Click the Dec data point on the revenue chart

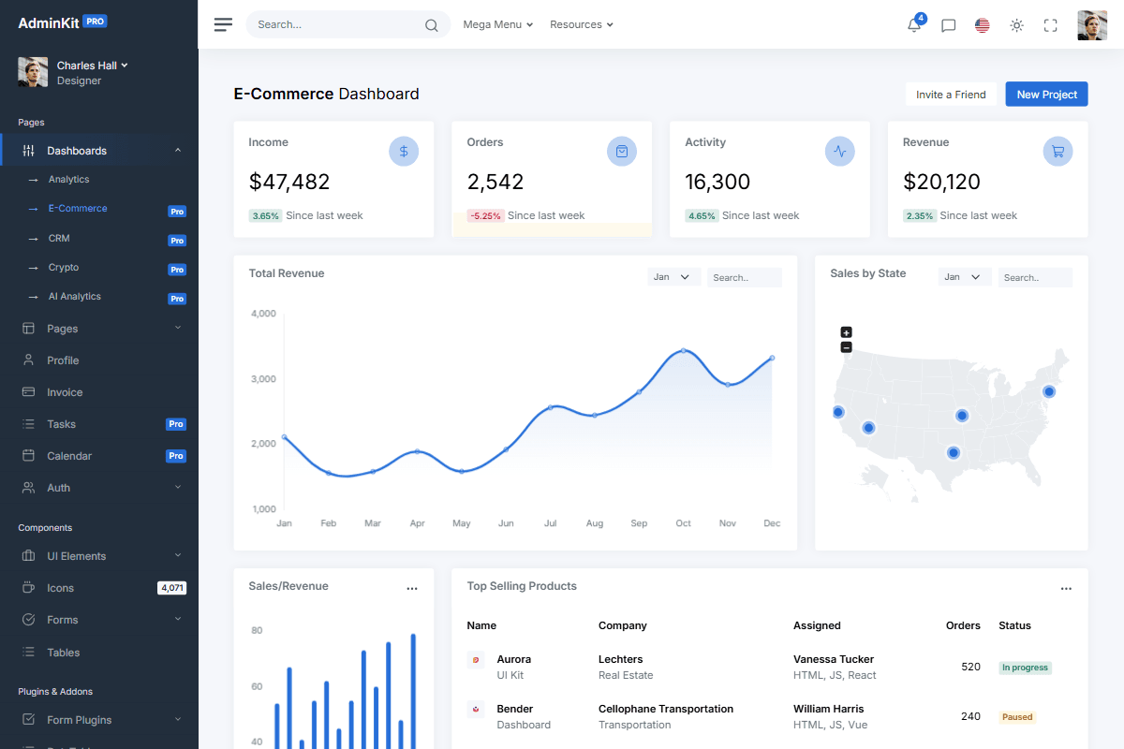coord(772,358)
